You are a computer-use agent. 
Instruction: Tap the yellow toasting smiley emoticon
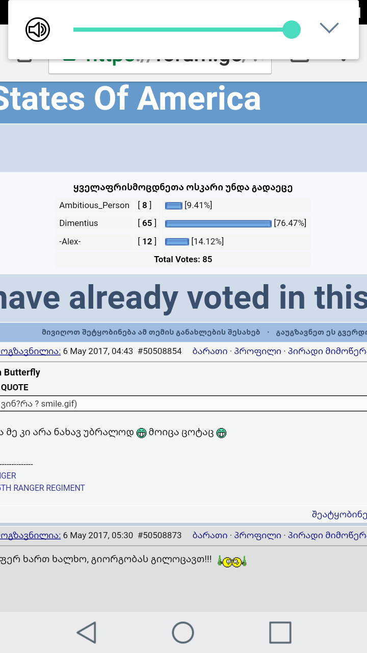click(x=232, y=562)
